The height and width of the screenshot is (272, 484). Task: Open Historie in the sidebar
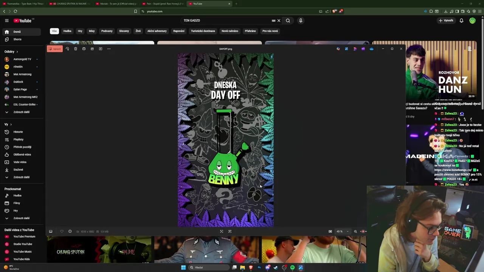click(x=21, y=132)
